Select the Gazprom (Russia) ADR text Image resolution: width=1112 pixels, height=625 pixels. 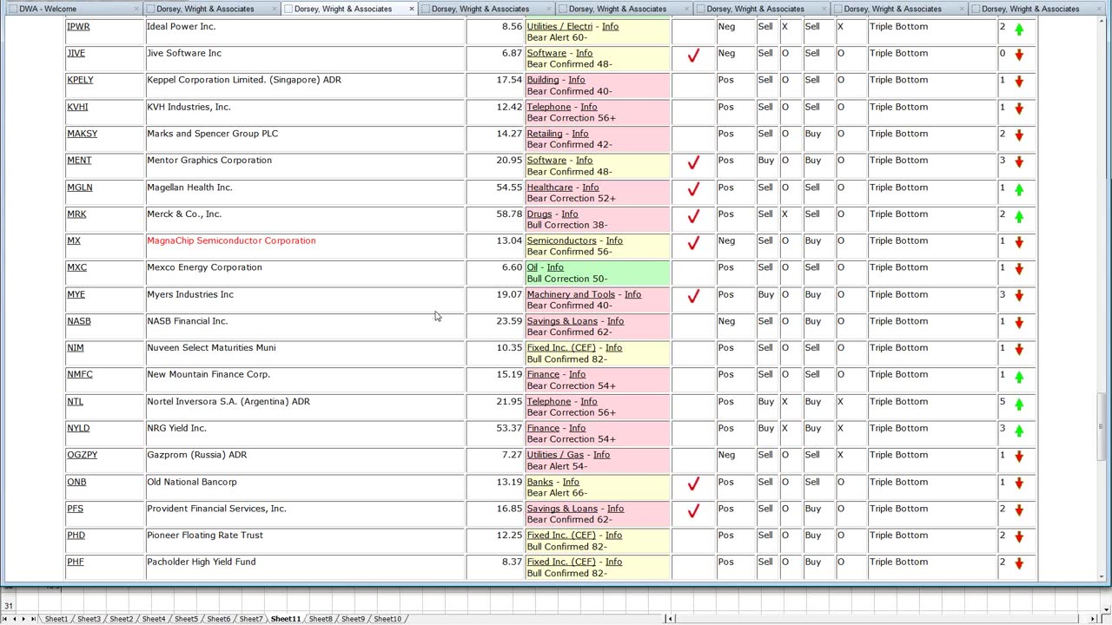coord(197,455)
